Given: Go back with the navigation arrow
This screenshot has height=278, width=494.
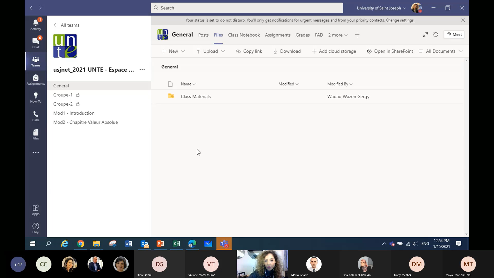Looking at the screenshot, I should (31, 8).
